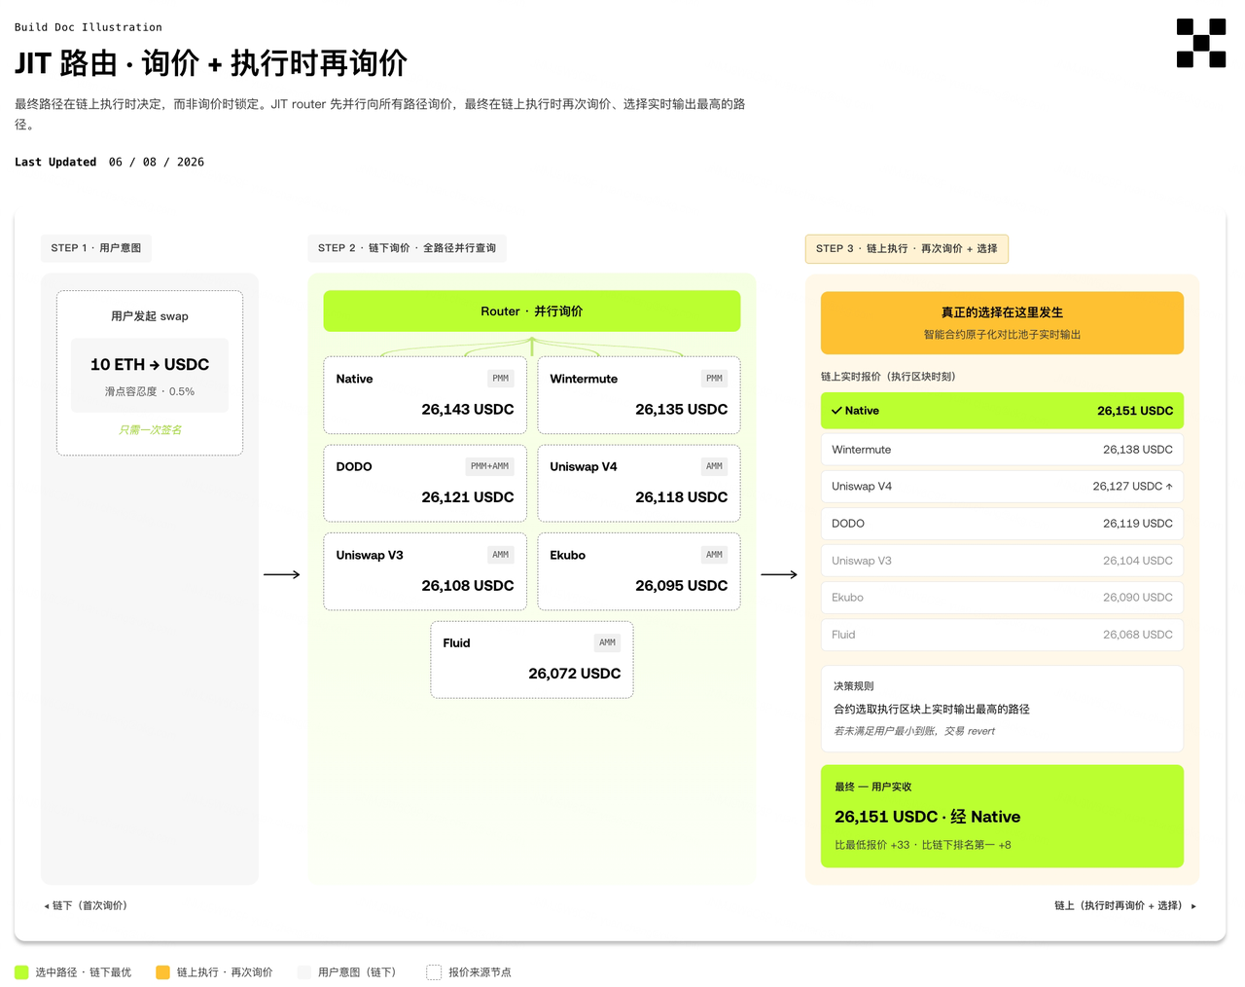
Task: Open the Uniswap V3 card showing 26,108 USDC
Action: pyautogui.click(x=425, y=571)
